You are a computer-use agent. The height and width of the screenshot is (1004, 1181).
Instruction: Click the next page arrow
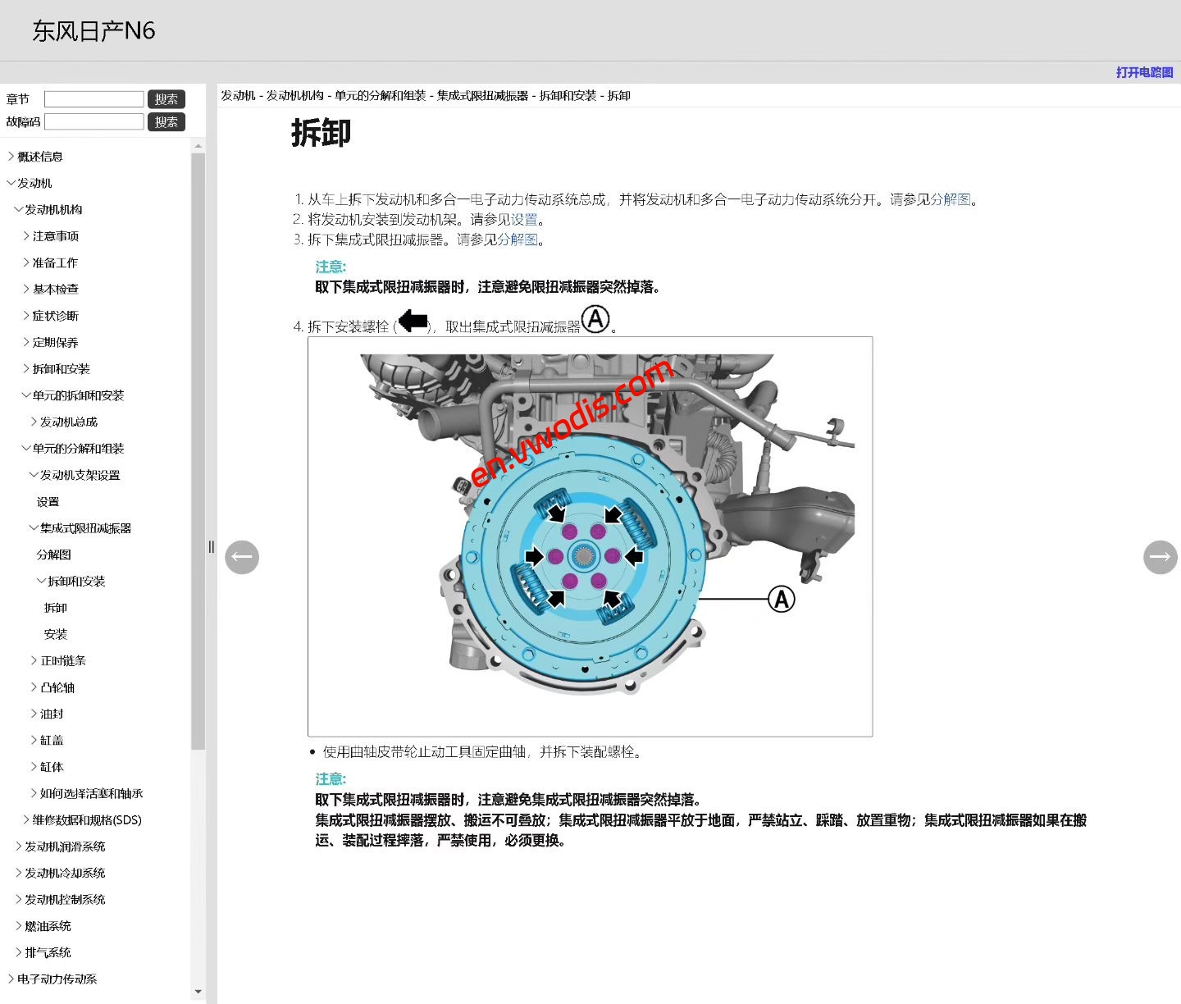click(1160, 557)
